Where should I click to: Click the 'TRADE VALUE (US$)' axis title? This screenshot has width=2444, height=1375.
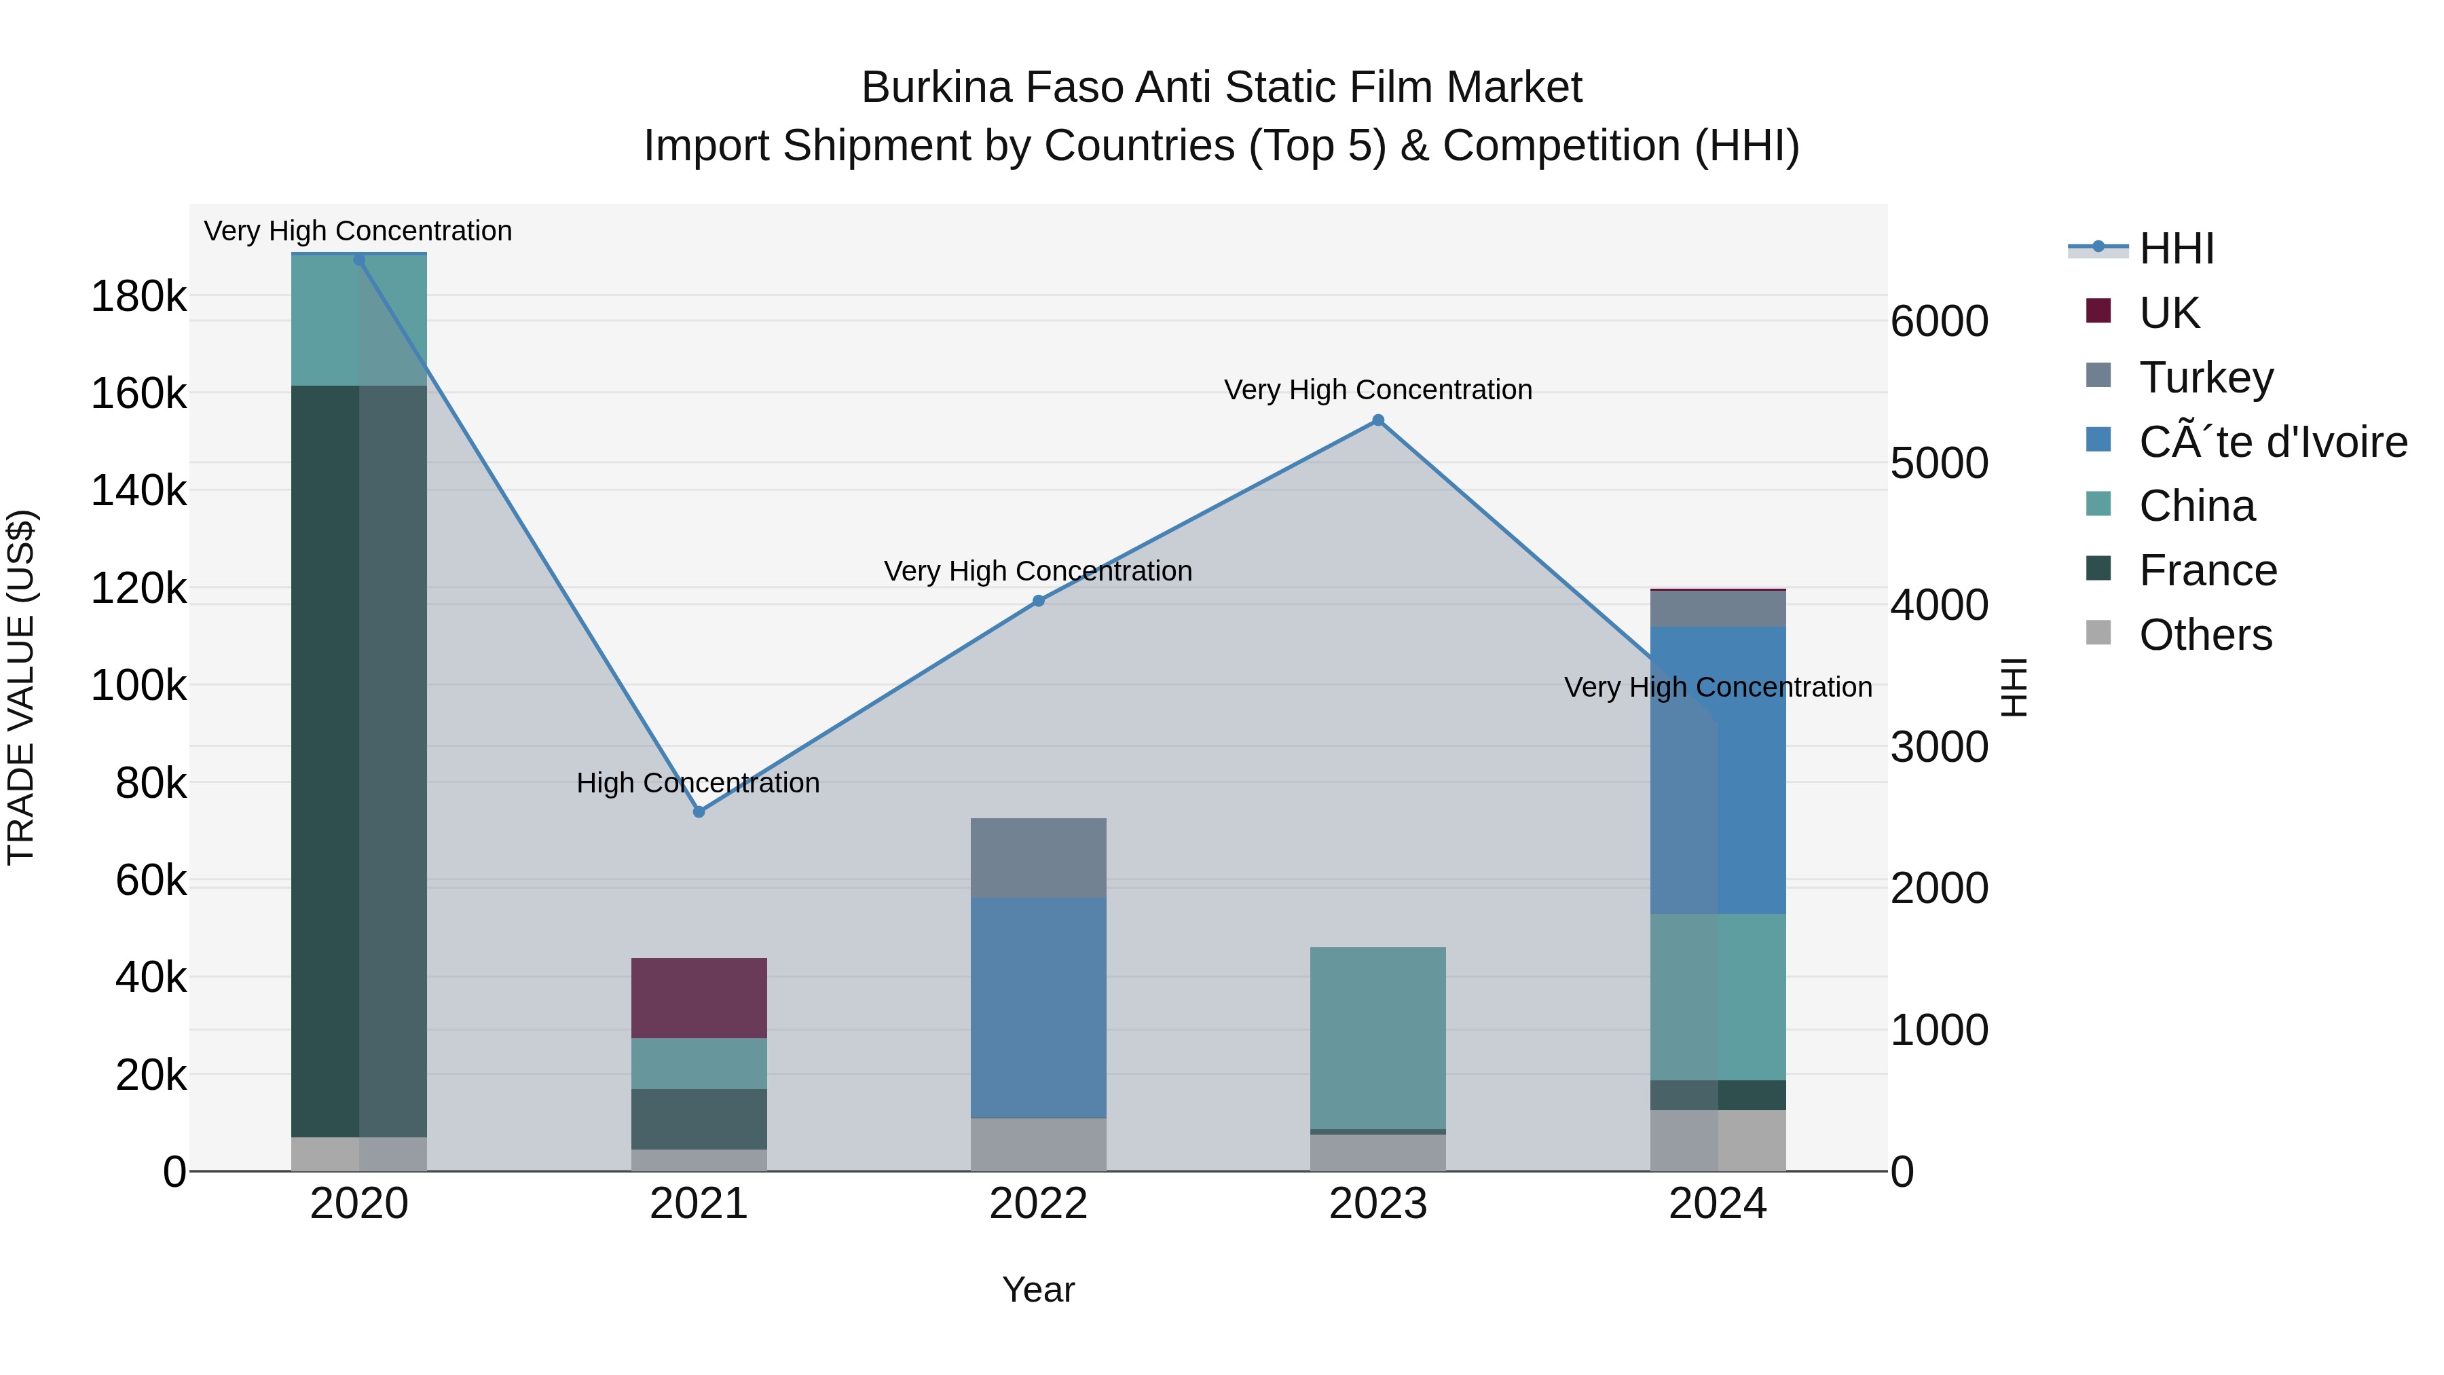(x=21, y=688)
